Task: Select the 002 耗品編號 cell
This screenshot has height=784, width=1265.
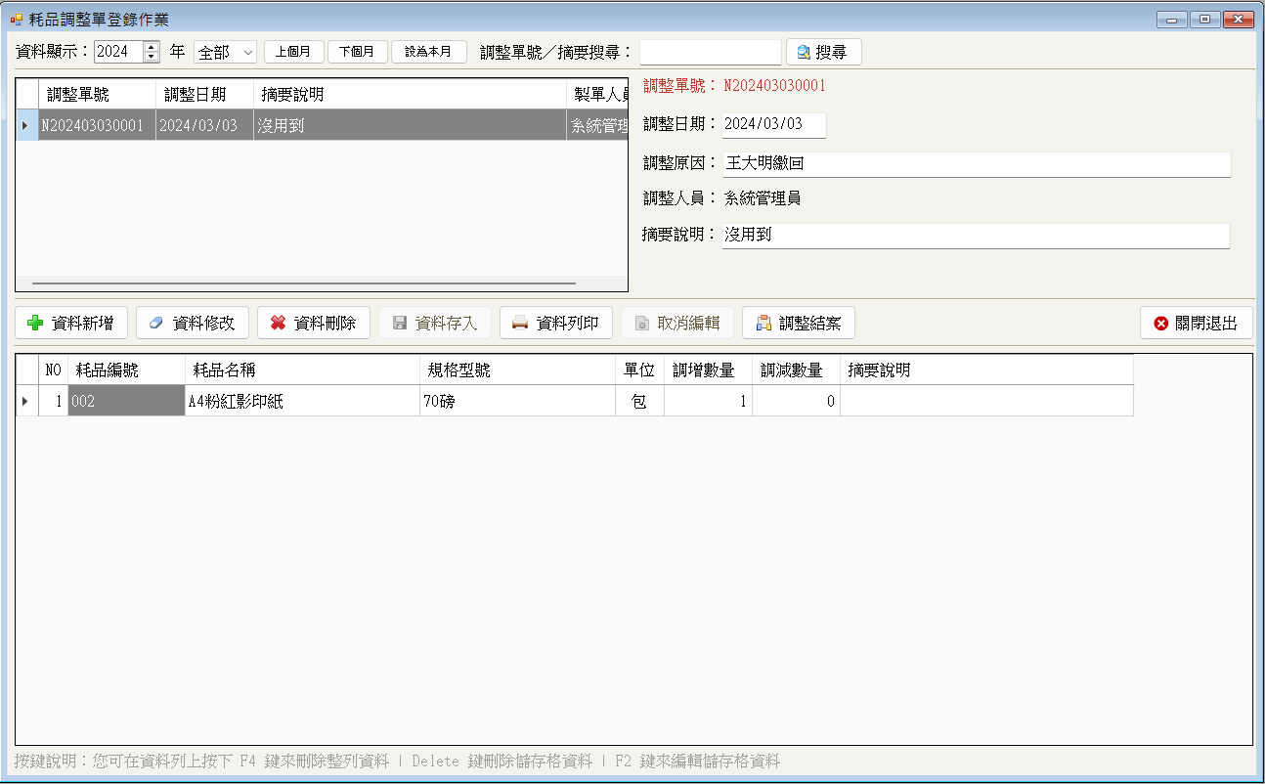Action: click(126, 401)
